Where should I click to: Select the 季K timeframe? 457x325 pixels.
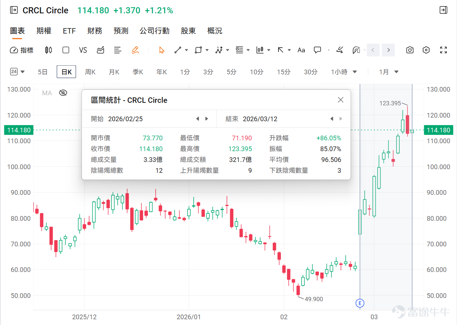tap(138, 72)
